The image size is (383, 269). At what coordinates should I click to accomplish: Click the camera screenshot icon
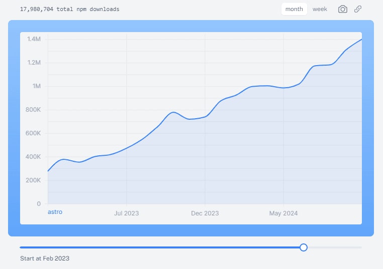tap(343, 9)
